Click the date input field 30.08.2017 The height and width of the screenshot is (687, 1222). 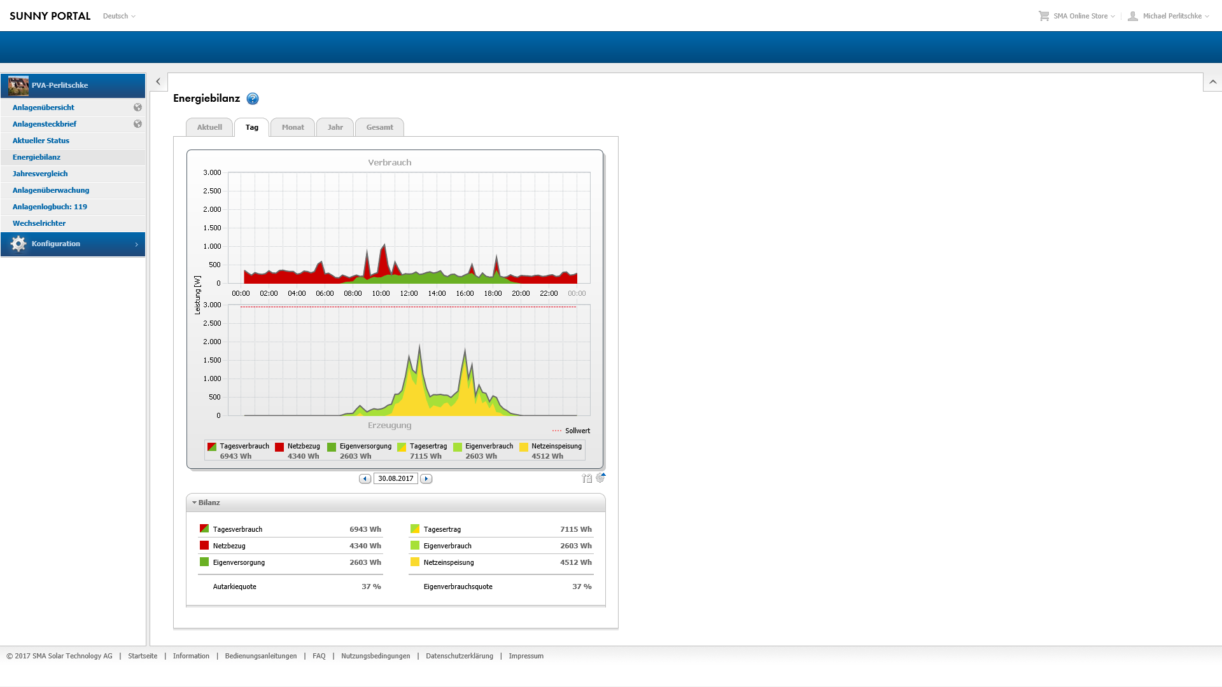tap(395, 479)
